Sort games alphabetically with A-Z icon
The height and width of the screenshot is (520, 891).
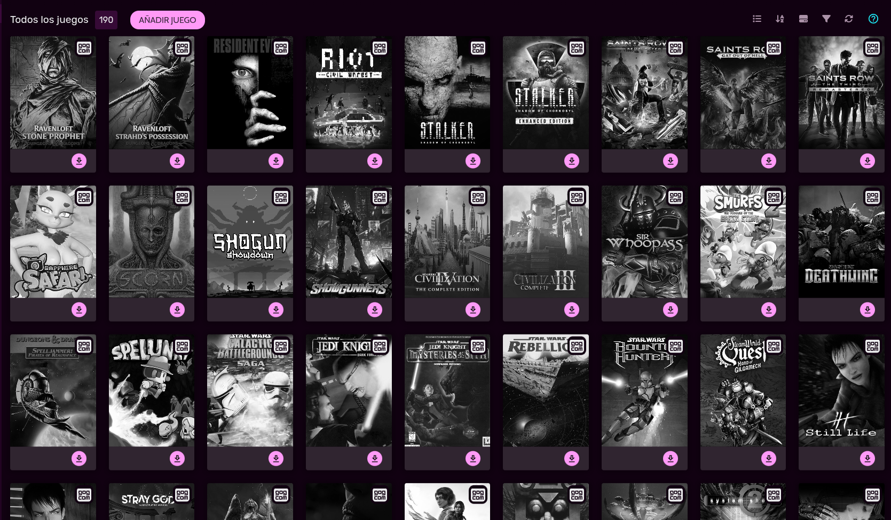(x=780, y=19)
